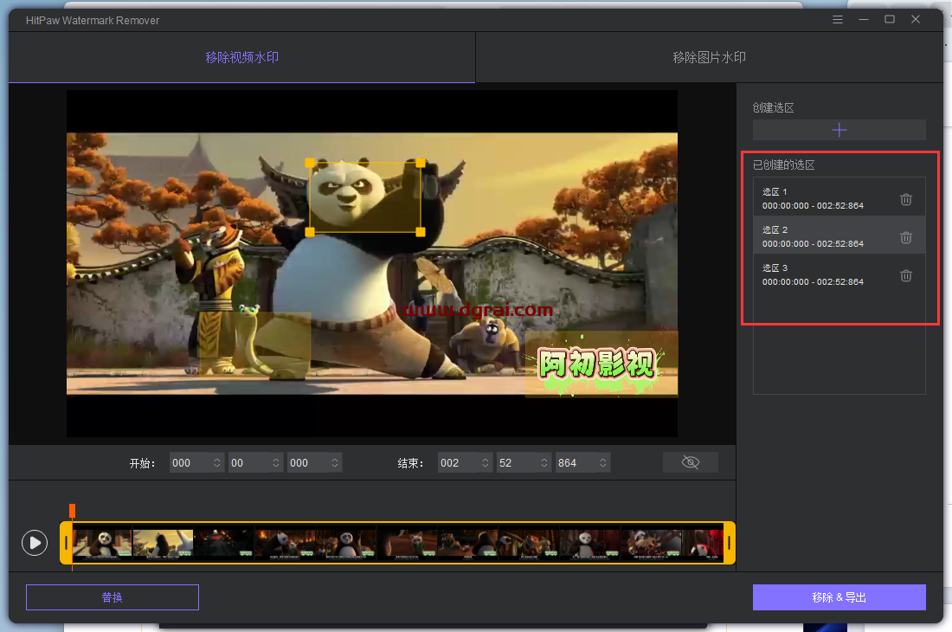Click the top-right handle of panda face selection

click(420, 163)
